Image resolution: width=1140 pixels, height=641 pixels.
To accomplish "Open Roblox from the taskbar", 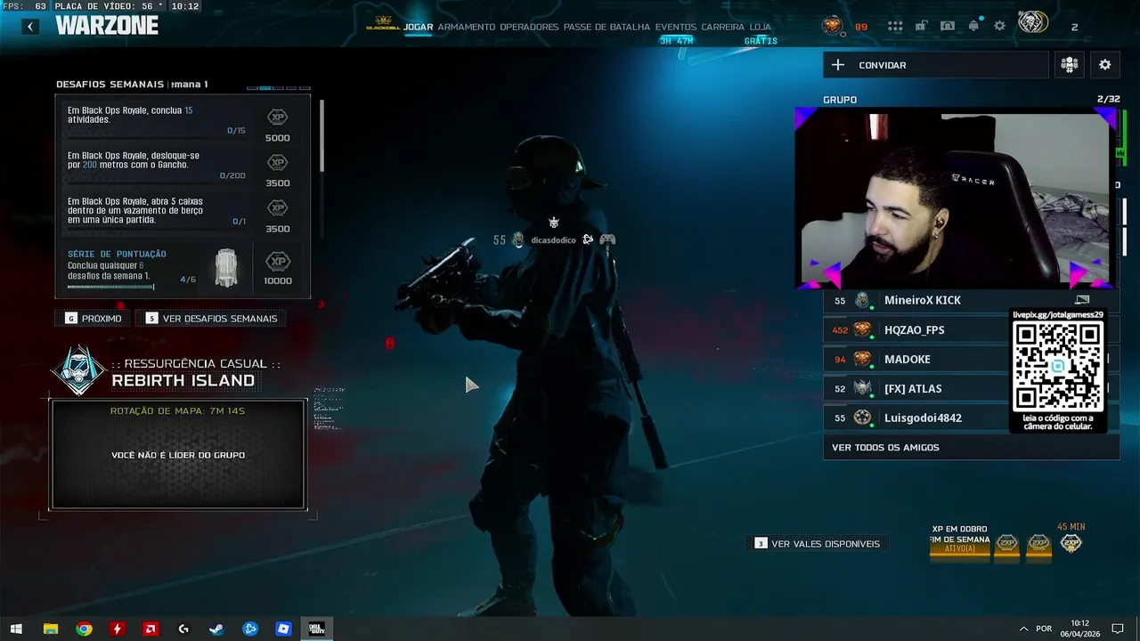I will (x=283, y=629).
